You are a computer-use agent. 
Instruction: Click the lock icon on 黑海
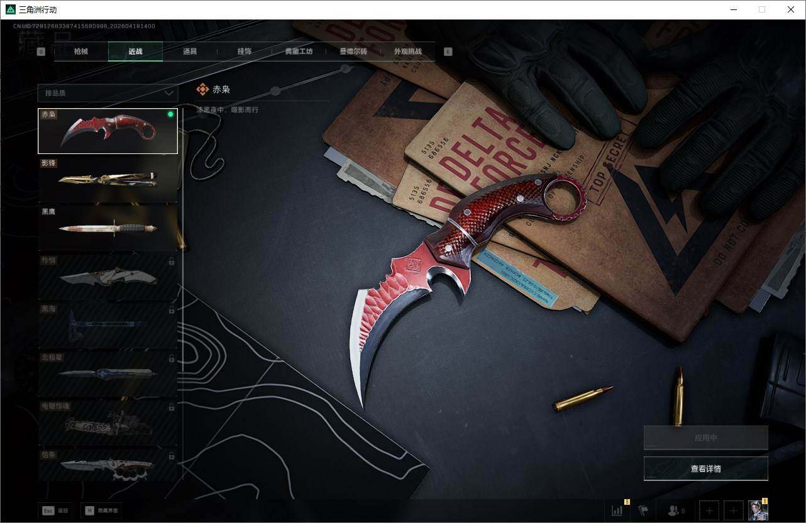click(172, 309)
